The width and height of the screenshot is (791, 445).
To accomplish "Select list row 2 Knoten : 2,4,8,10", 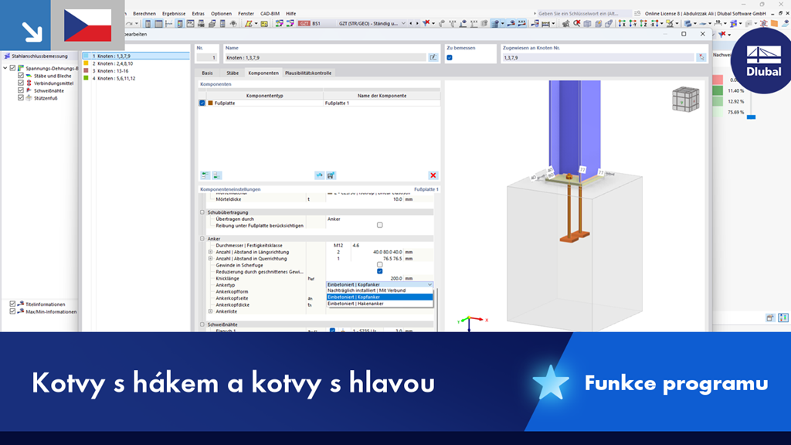I will tap(136, 63).
